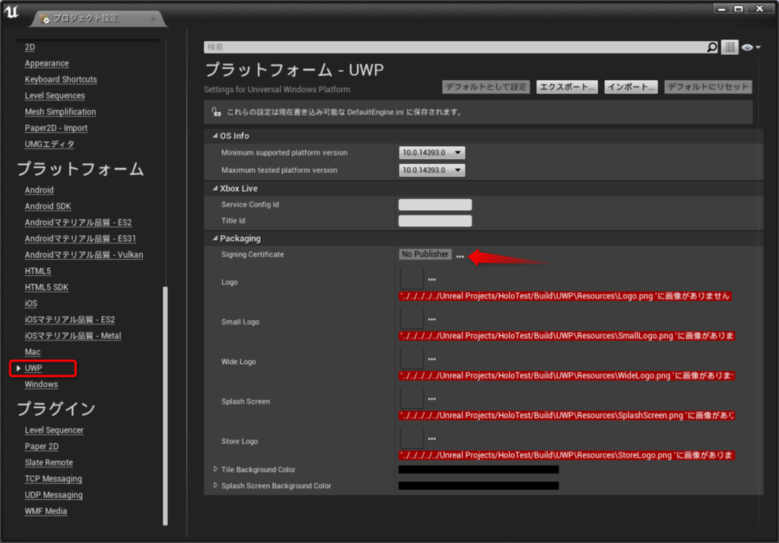The width and height of the screenshot is (779, 543).
Task: Open Minimum supported platform version dropdown
Action: (x=432, y=152)
